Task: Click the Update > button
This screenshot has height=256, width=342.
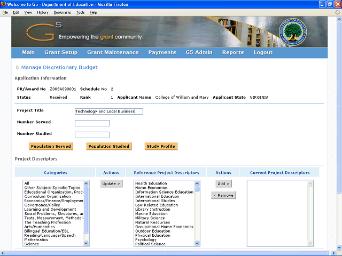Action: pos(111,183)
